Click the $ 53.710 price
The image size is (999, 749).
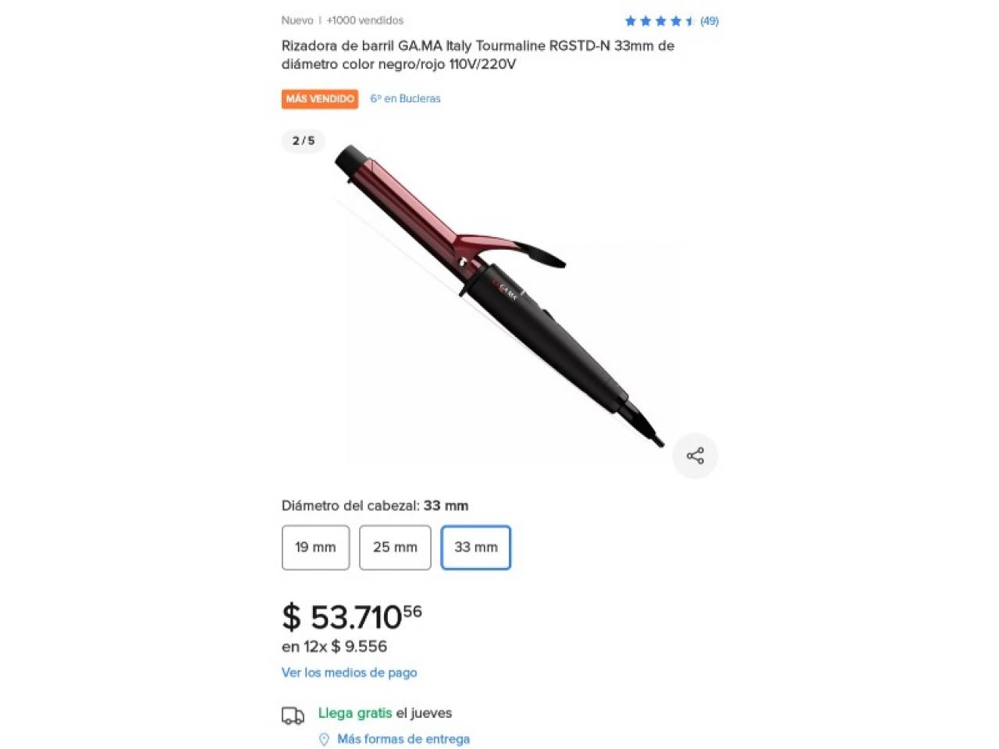click(351, 616)
